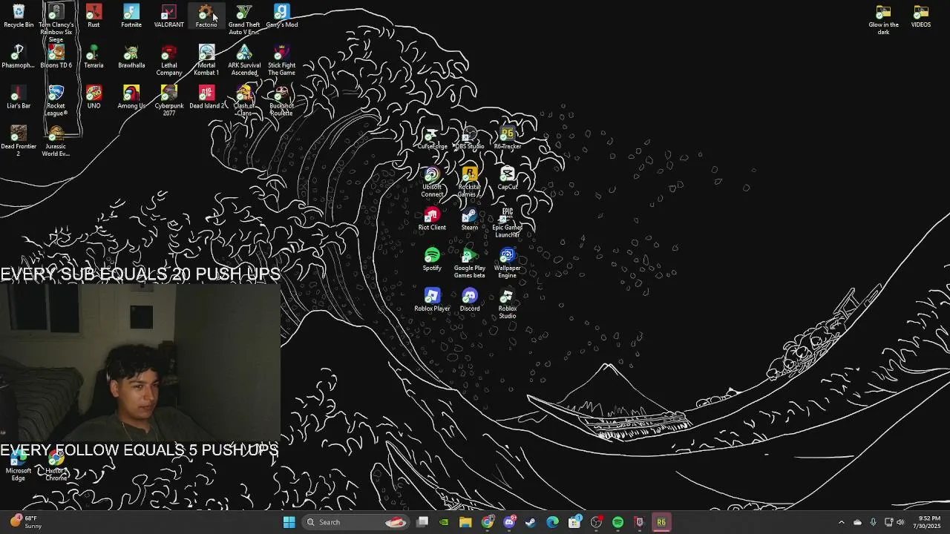Select the Liar's Bar desktop icon
Image resolution: width=950 pixels, height=534 pixels.
[19, 98]
